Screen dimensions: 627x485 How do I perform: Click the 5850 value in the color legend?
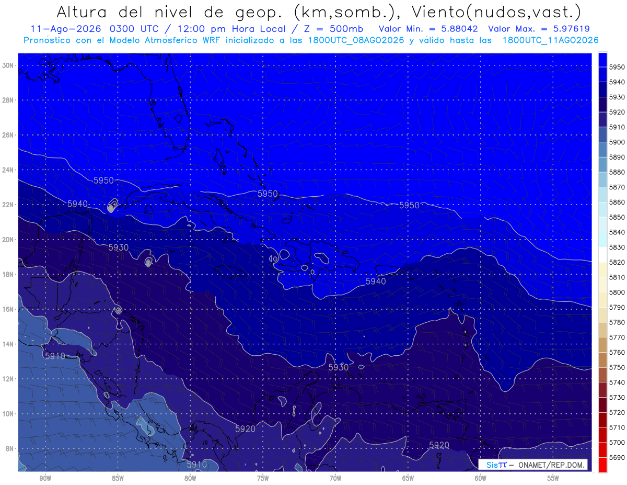click(617, 217)
